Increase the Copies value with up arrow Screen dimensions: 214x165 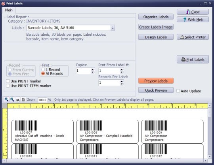click(x=93, y=69)
